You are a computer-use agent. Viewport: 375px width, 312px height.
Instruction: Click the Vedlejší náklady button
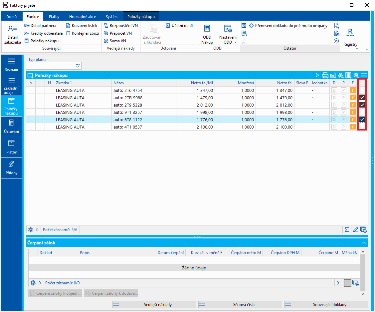click(x=154, y=305)
